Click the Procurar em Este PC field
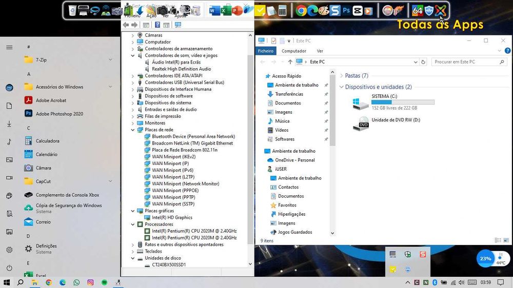 coord(469,62)
